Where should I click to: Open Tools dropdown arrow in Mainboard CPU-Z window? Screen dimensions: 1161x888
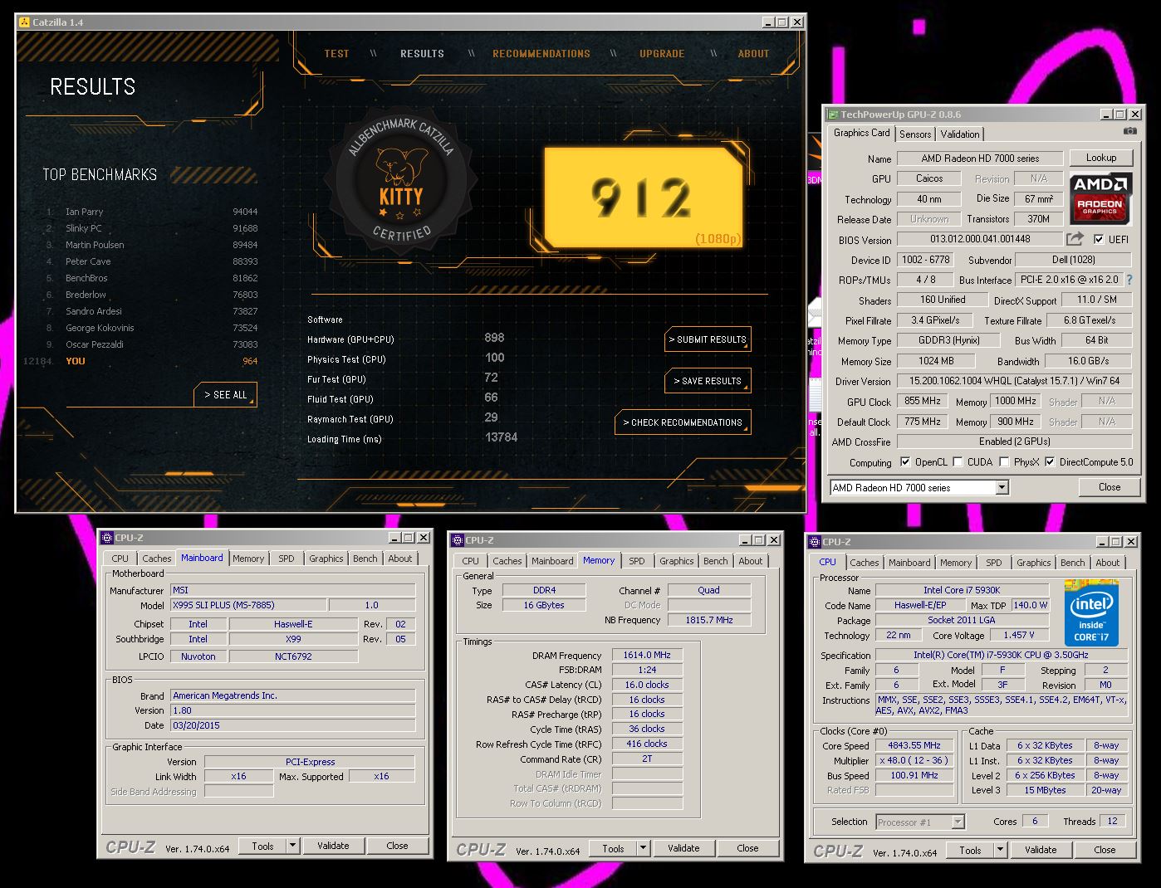click(x=292, y=846)
